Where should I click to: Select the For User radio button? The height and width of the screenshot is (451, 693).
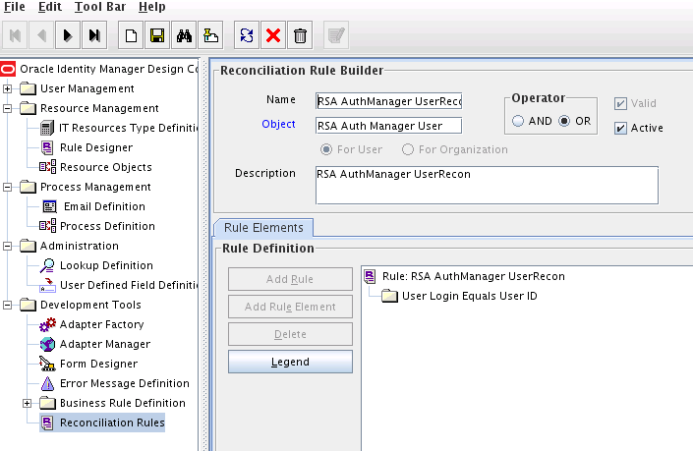coord(326,149)
